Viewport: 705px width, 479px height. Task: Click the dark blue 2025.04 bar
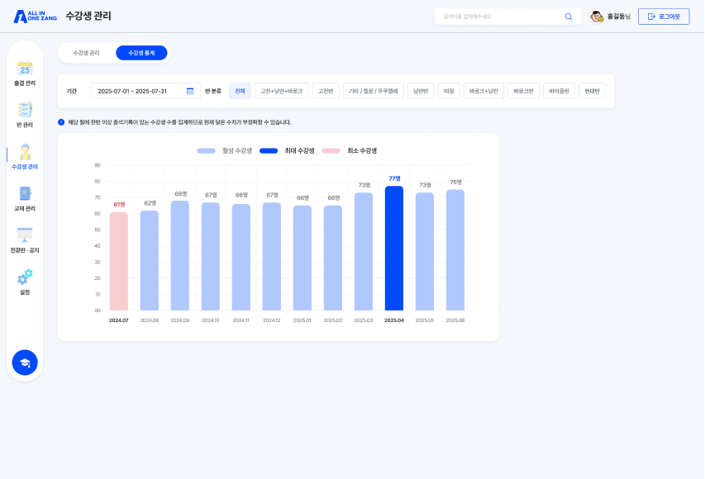click(x=394, y=249)
